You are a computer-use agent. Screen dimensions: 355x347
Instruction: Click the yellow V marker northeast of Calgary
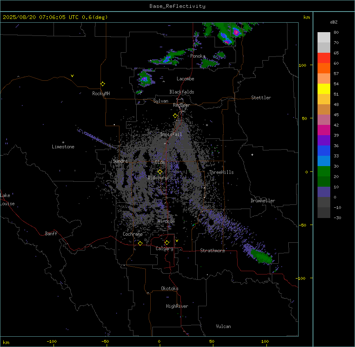[177, 241]
